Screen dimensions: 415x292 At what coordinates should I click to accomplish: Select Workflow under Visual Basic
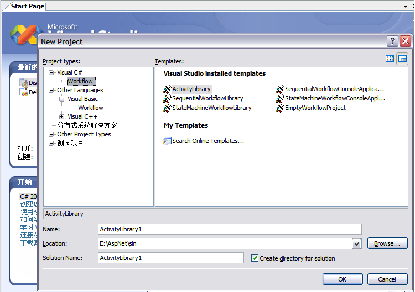(90, 108)
